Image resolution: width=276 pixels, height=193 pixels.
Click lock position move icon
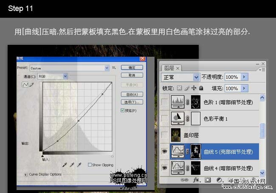coord(194,88)
